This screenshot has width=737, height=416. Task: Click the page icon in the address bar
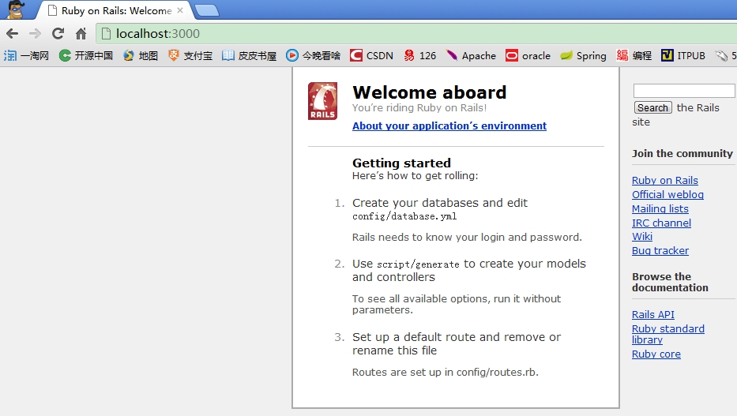point(106,34)
